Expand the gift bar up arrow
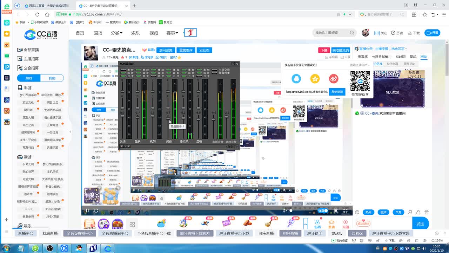This screenshot has height=253, width=449. (306, 223)
